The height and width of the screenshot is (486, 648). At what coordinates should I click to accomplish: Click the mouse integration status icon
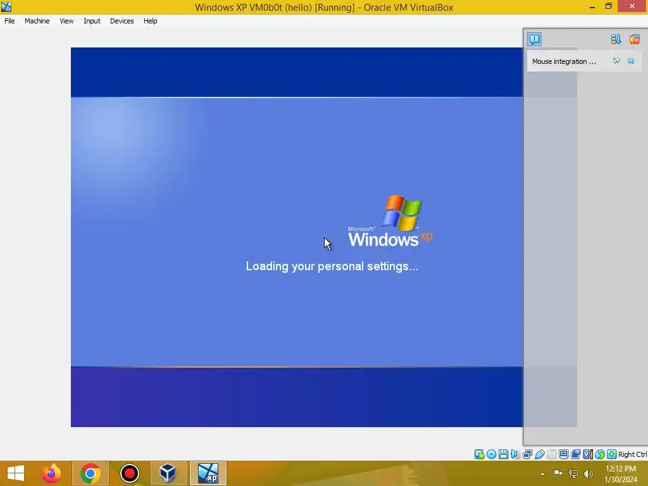tap(600, 454)
